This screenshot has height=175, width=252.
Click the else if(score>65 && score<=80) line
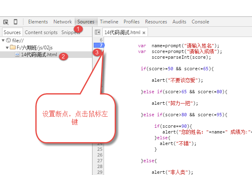point(184,92)
